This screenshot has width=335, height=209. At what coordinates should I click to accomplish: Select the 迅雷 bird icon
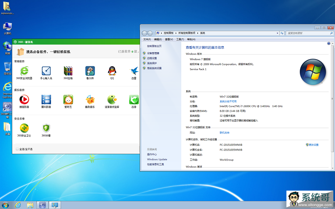134,71
